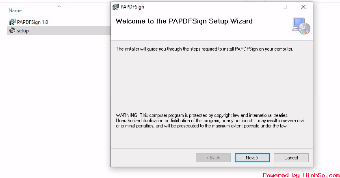
Task: Select the PAPDFSign 1.0 installer package icon
Action: (12, 22)
